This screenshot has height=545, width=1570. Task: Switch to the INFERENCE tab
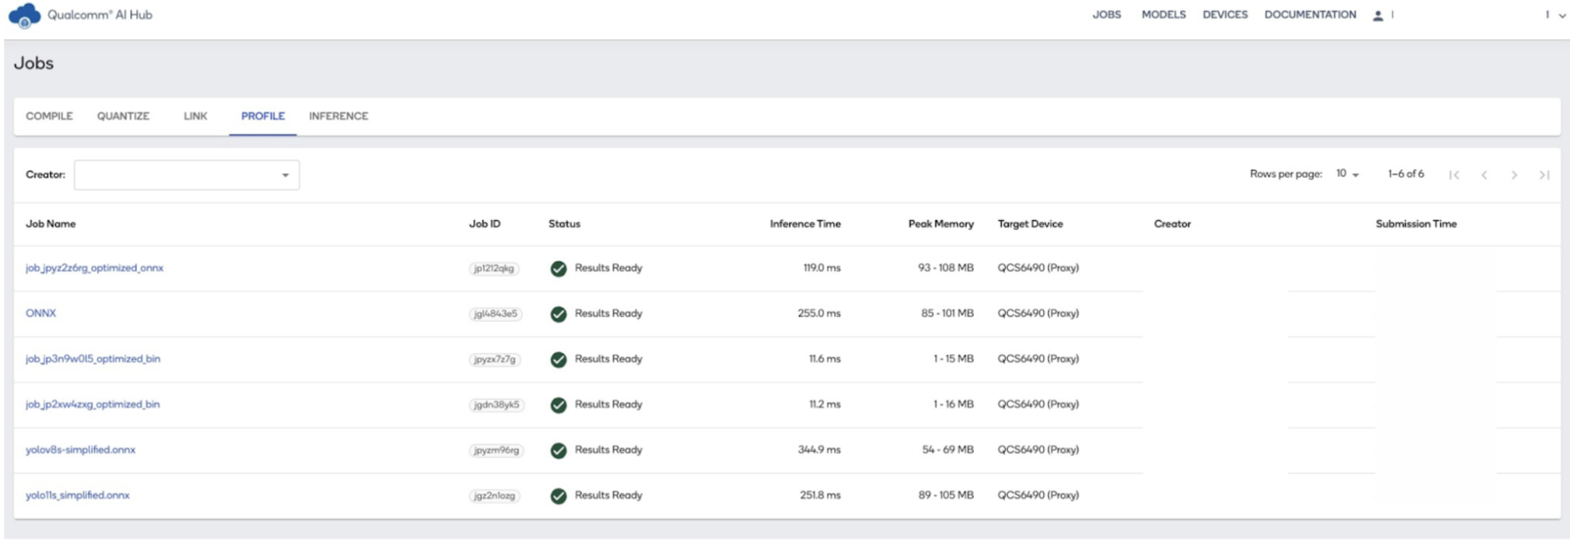click(338, 116)
